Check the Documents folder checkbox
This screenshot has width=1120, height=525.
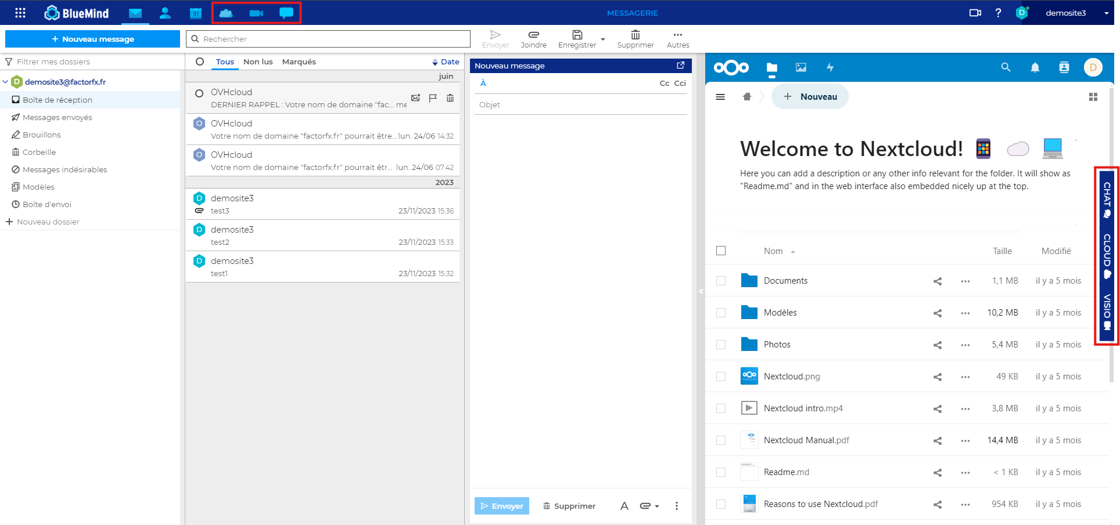tap(721, 281)
